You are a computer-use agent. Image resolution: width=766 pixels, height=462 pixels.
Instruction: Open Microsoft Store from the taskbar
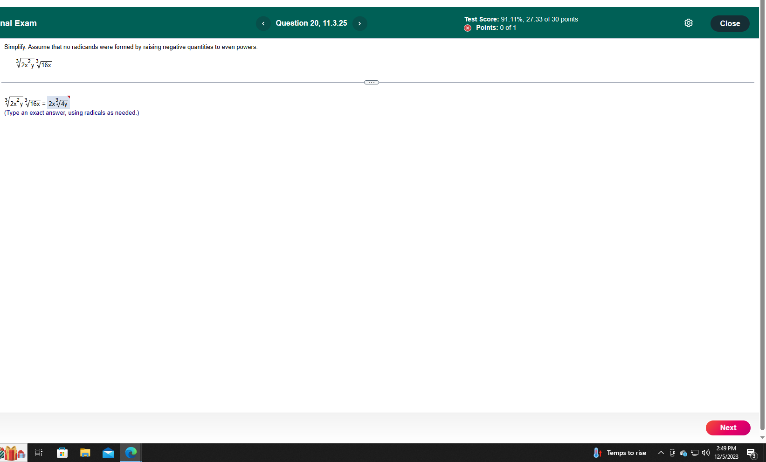pyautogui.click(x=62, y=452)
